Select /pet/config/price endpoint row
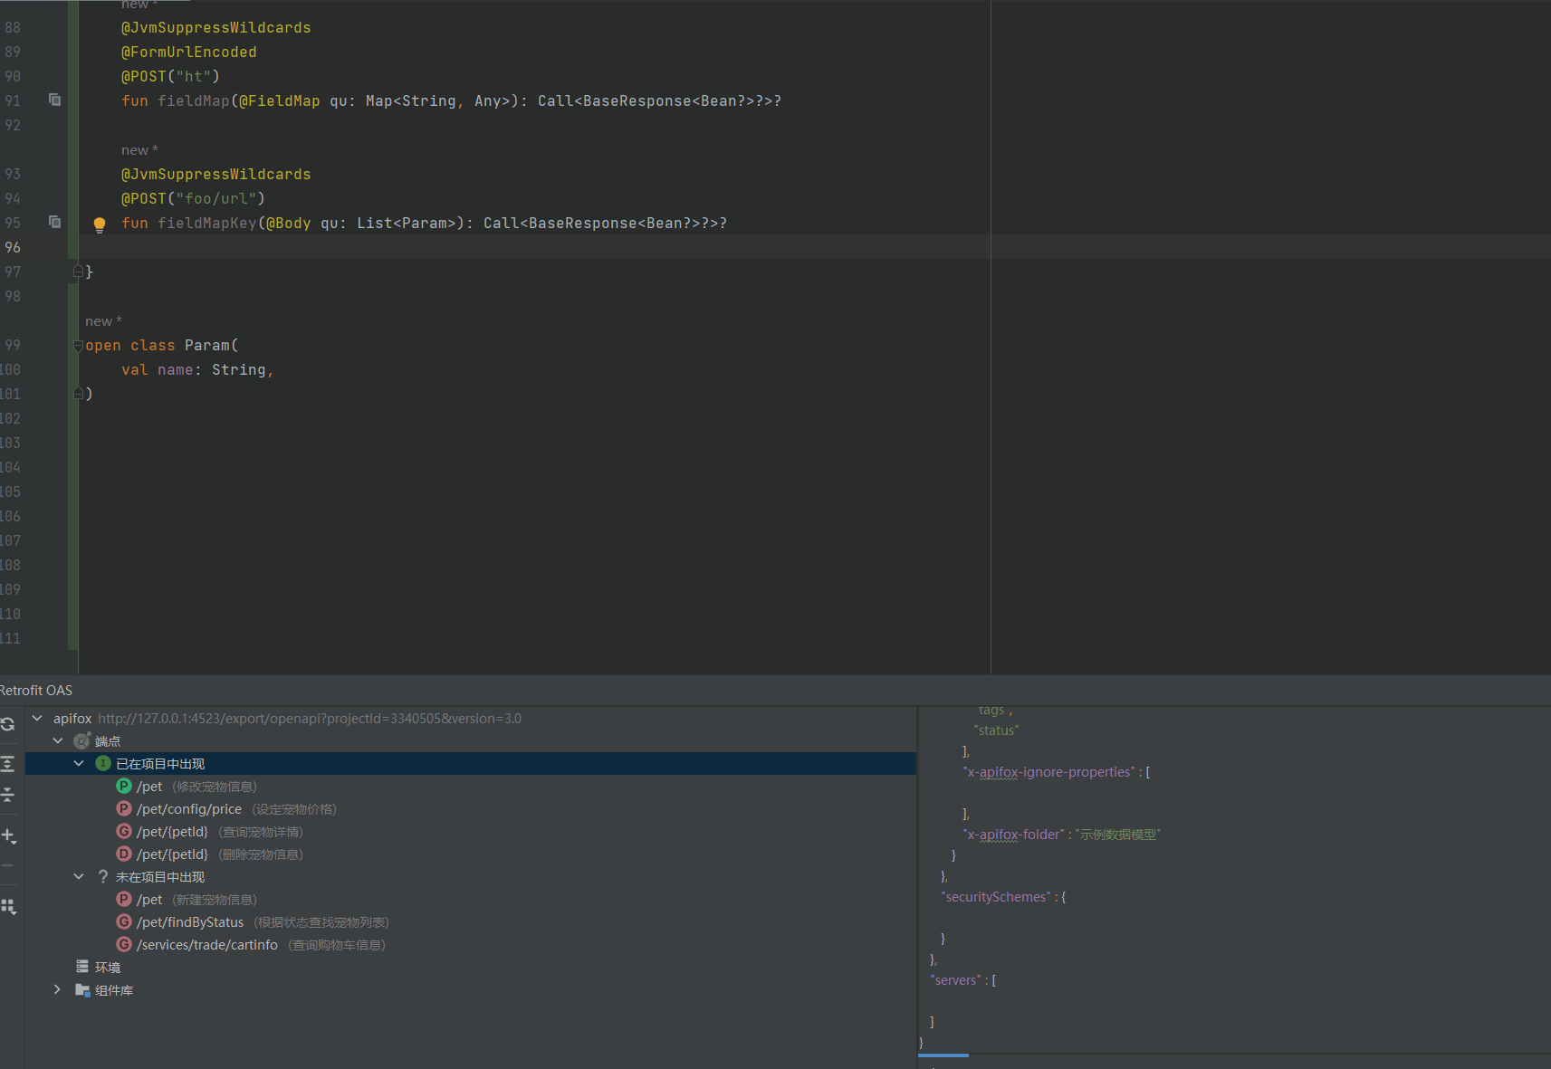This screenshot has height=1069, width=1551. [x=471, y=808]
